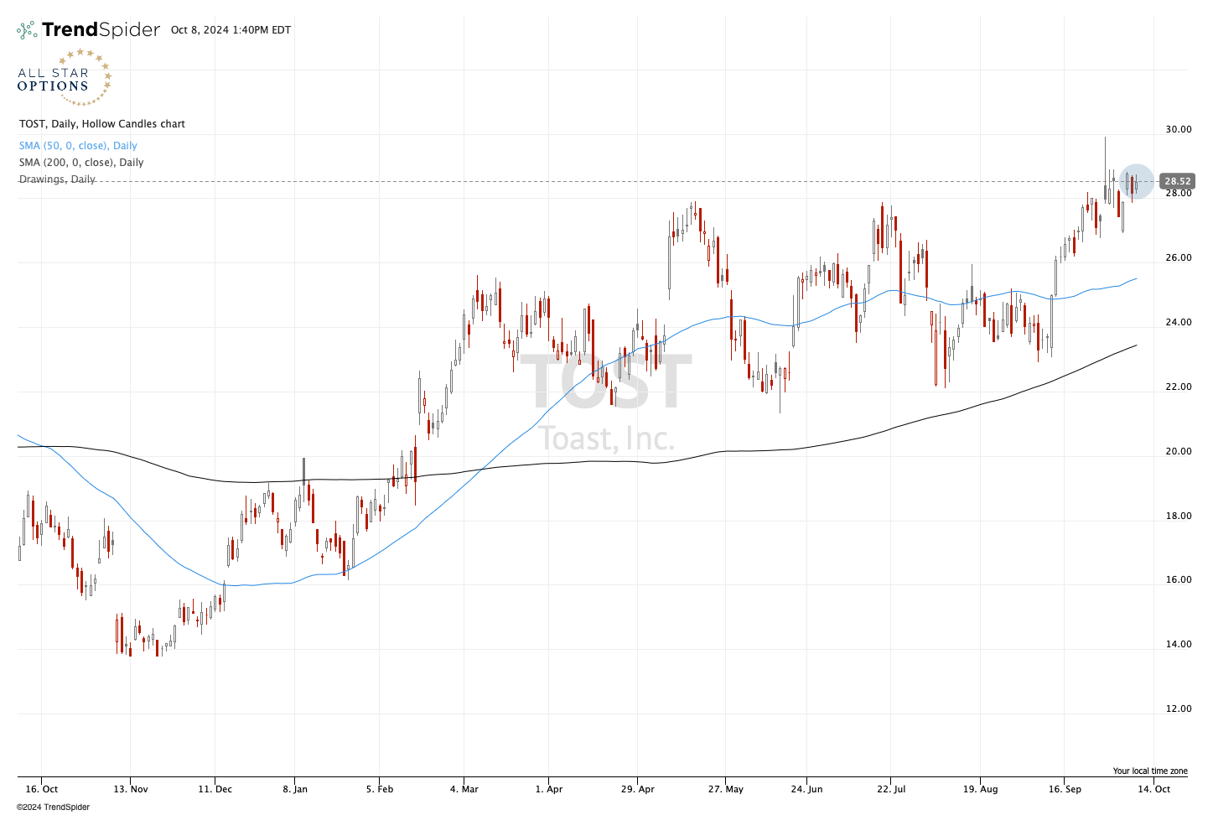
Task: Click the 16.00 price axis label
Action: 1178,580
